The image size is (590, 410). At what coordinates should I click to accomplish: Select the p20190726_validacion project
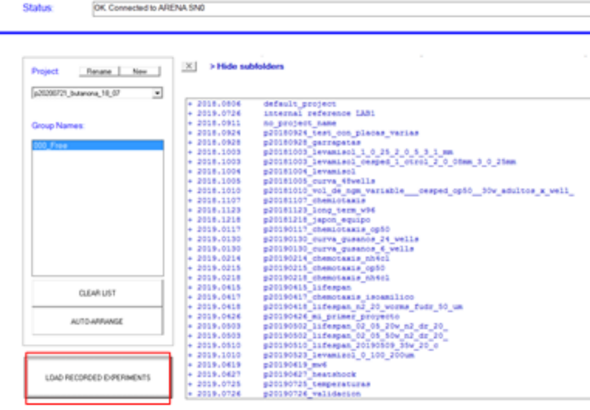tap(312, 393)
